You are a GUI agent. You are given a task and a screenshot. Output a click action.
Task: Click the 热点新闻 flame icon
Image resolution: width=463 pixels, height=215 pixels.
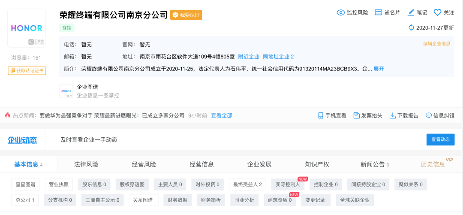[x=7, y=115]
